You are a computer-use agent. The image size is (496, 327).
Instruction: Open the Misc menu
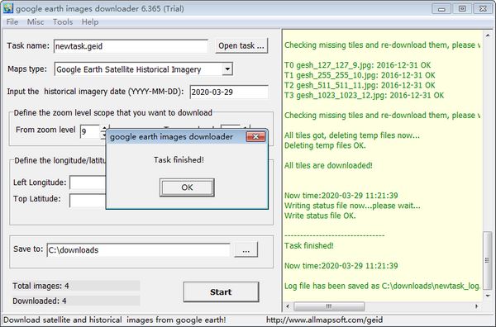tap(36, 22)
